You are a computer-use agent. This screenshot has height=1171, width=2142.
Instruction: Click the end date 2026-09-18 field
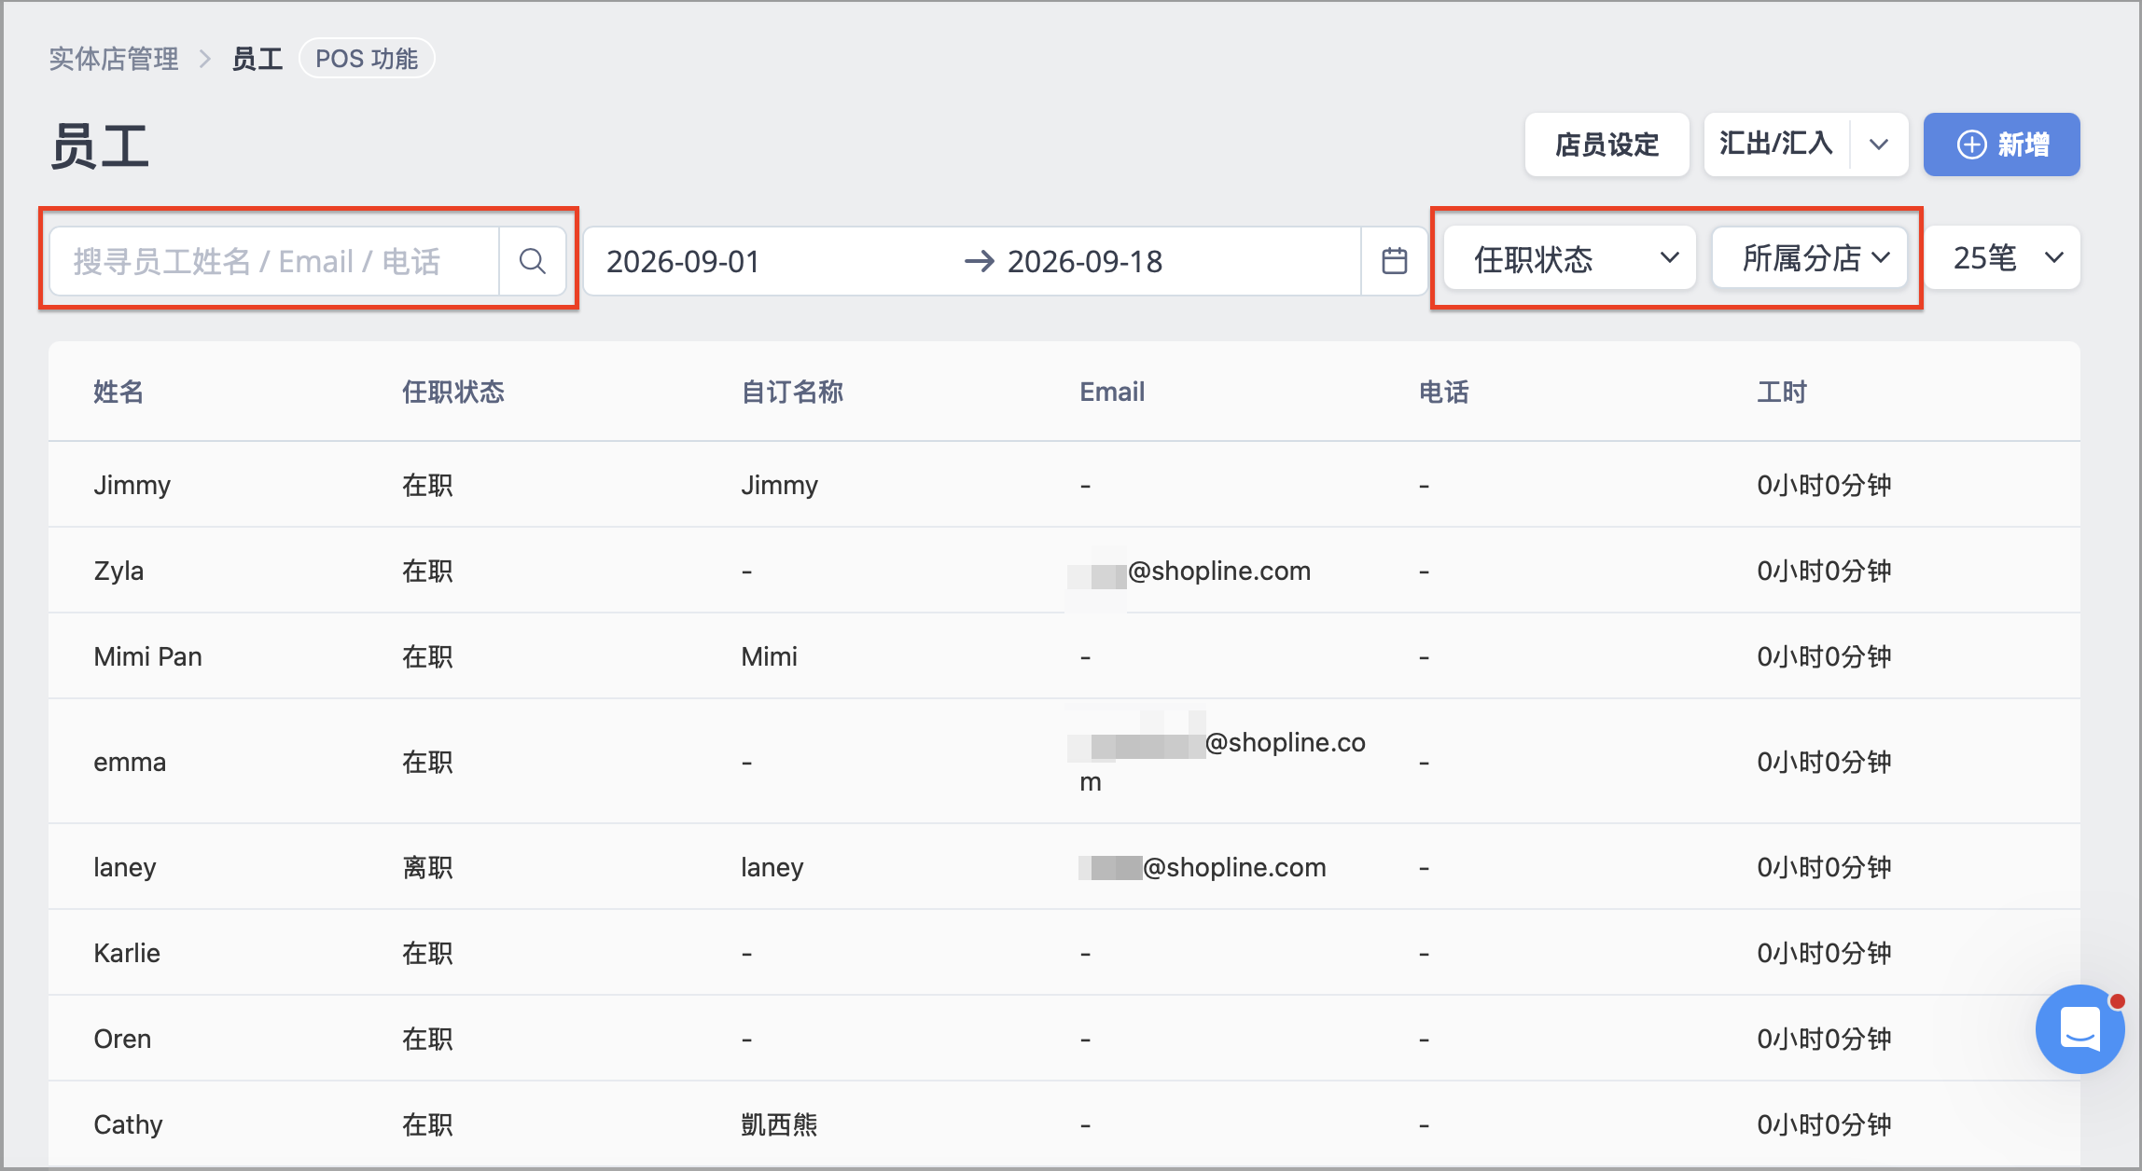click(x=1085, y=262)
